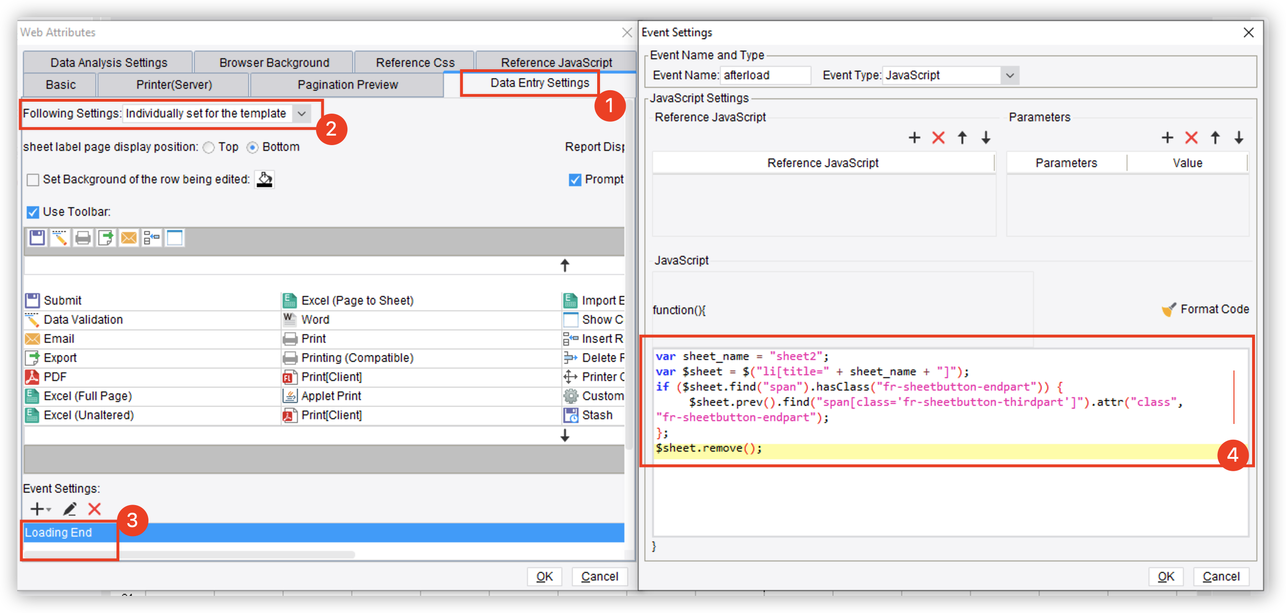Viewport: 1286px width, 613px height.
Task: Click the Show Cell icon in the toolbar strip
Action: [175, 238]
